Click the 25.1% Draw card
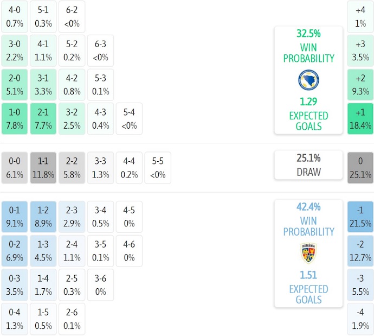Image resolution: width=374 pixels, height=336 pixels. pos(308,165)
